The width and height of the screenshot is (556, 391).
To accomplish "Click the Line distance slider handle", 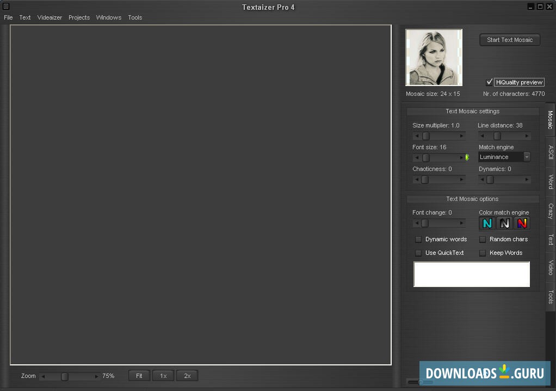I will pos(497,136).
